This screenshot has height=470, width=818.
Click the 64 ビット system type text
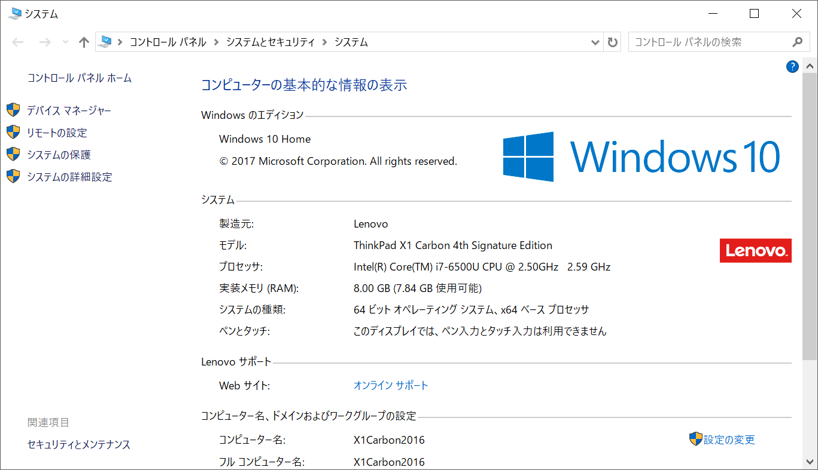pos(472,310)
